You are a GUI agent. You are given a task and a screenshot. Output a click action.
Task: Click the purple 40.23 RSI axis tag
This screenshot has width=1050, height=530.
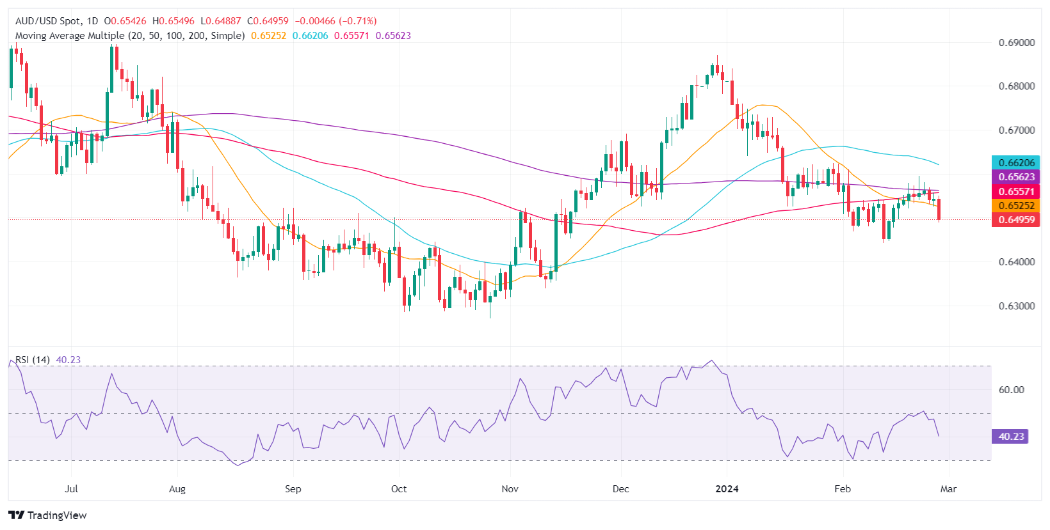[x=1011, y=437]
